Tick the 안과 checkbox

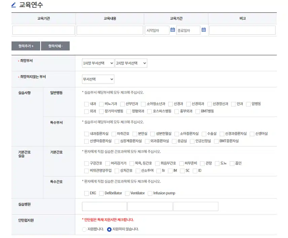tap(233, 104)
